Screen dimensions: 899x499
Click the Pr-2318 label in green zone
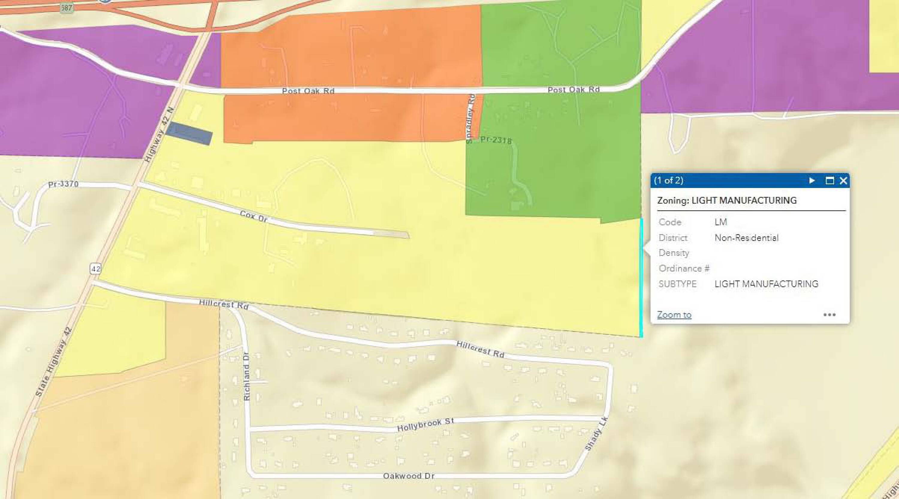point(496,140)
